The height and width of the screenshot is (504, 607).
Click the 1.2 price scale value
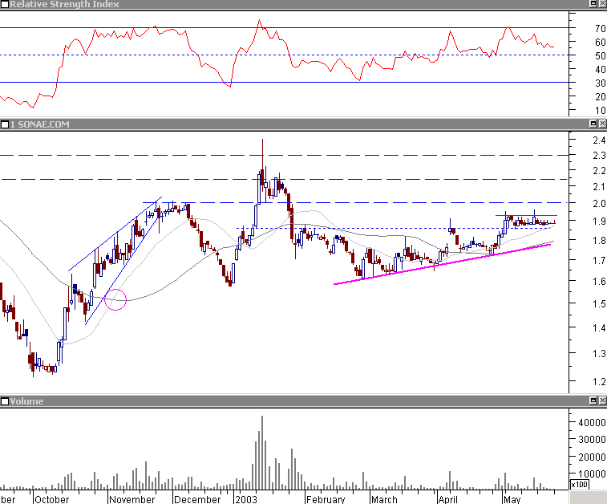[x=599, y=381]
